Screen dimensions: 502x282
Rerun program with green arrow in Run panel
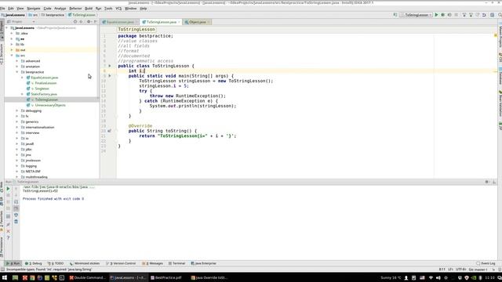coord(9,189)
